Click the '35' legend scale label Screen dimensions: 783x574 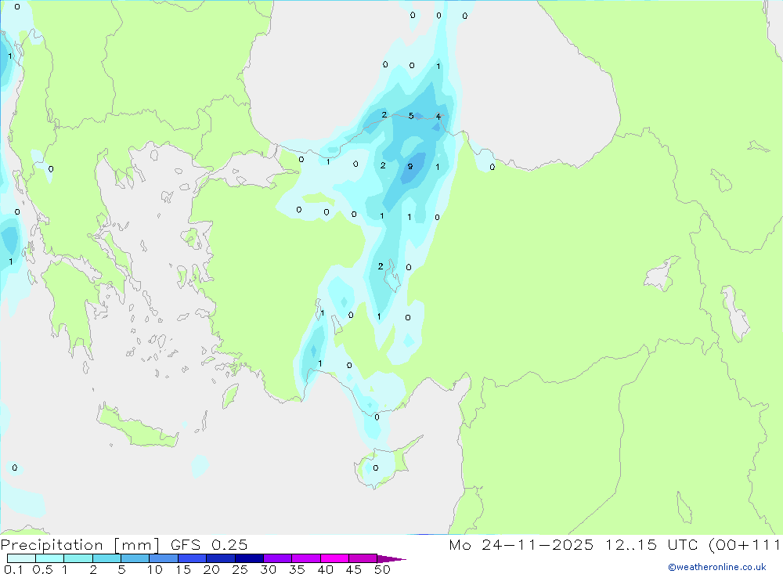click(x=297, y=569)
